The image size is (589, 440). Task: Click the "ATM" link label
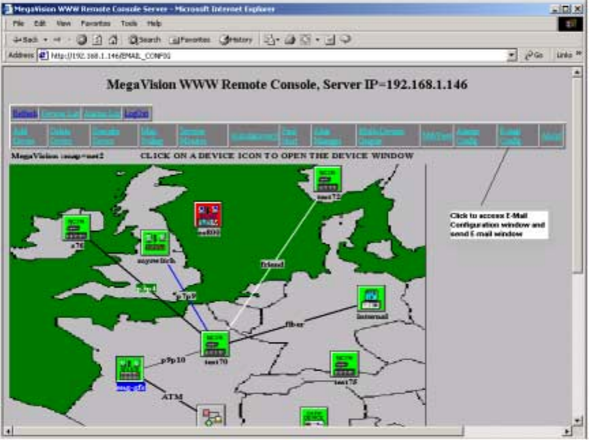click(172, 396)
